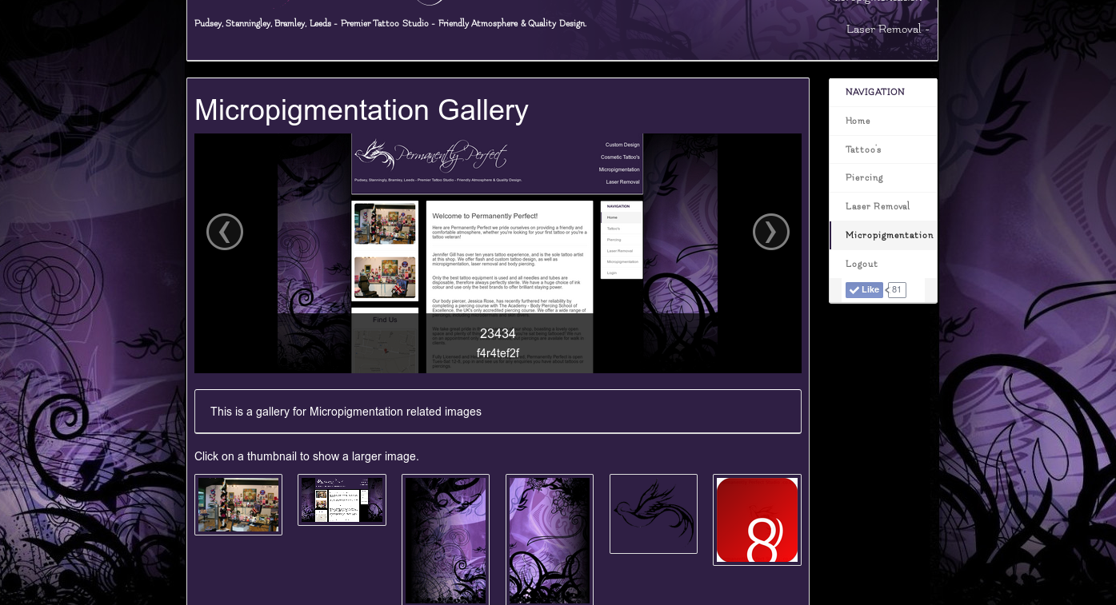Screen dimensions: 1116x605
Task: Click the Facebook like count 81
Action: (x=896, y=290)
